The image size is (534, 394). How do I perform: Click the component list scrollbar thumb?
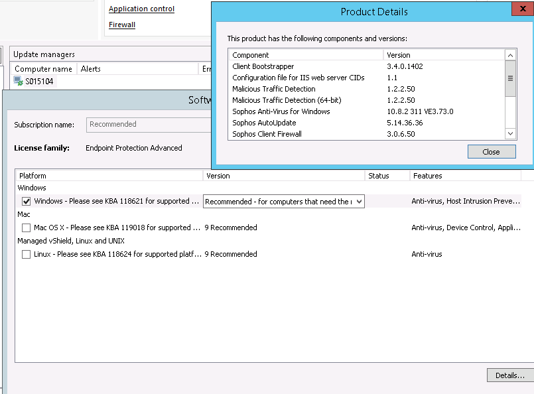(x=510, y=79)
